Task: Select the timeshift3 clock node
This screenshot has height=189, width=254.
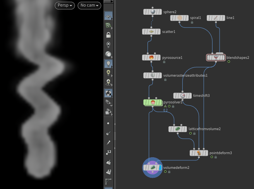Action: point(183,96)
